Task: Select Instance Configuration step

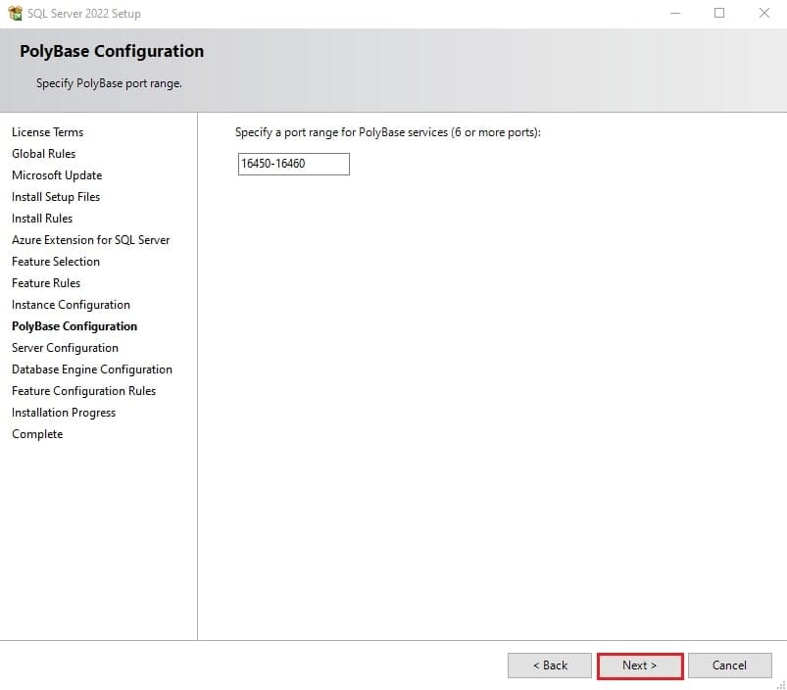Action: coord(71,305)
